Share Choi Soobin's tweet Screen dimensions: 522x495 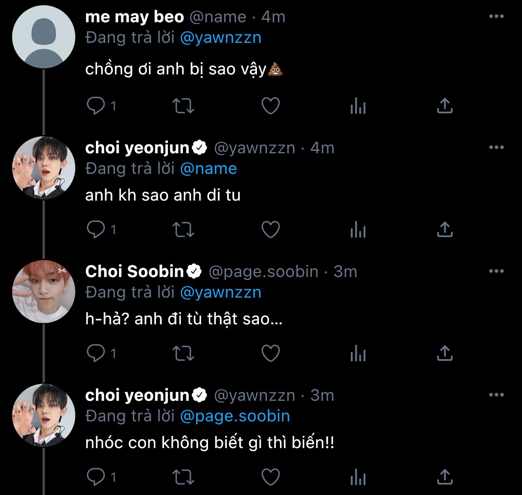click(444, 353)
